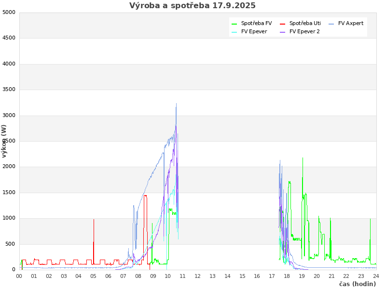The image size is (386, 289).
Task: Select hour 18 on the time axis
Action: [x=287, y=276]
